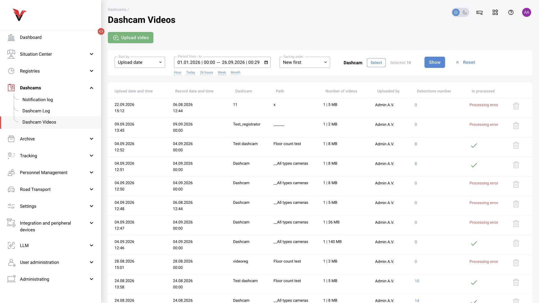This screenshot has height=303, width=539.
Task: Click the Upload video button
Action: click(x=131, y=38)
